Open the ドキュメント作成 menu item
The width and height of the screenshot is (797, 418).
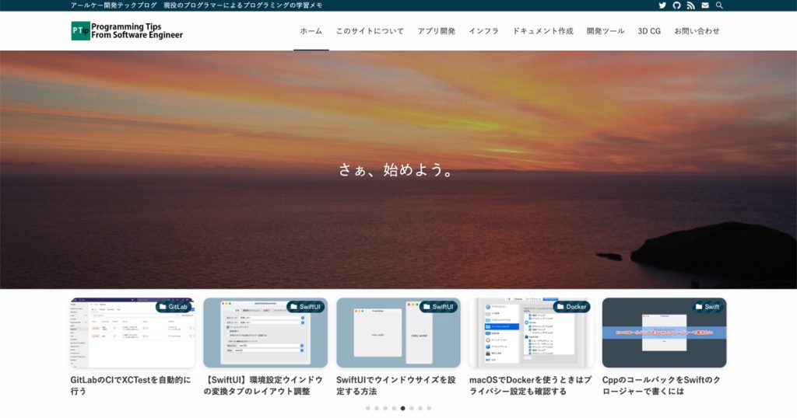tap(542, 31)
